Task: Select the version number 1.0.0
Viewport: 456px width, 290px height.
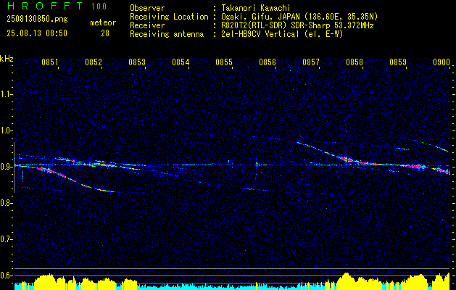Action: pyautogui.click(x=99, y=7)
